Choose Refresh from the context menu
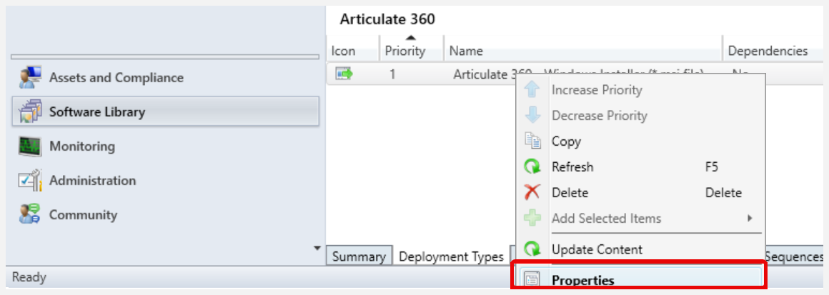The width and height of the screenshot is (829, 295). click(x=641, y=167)
